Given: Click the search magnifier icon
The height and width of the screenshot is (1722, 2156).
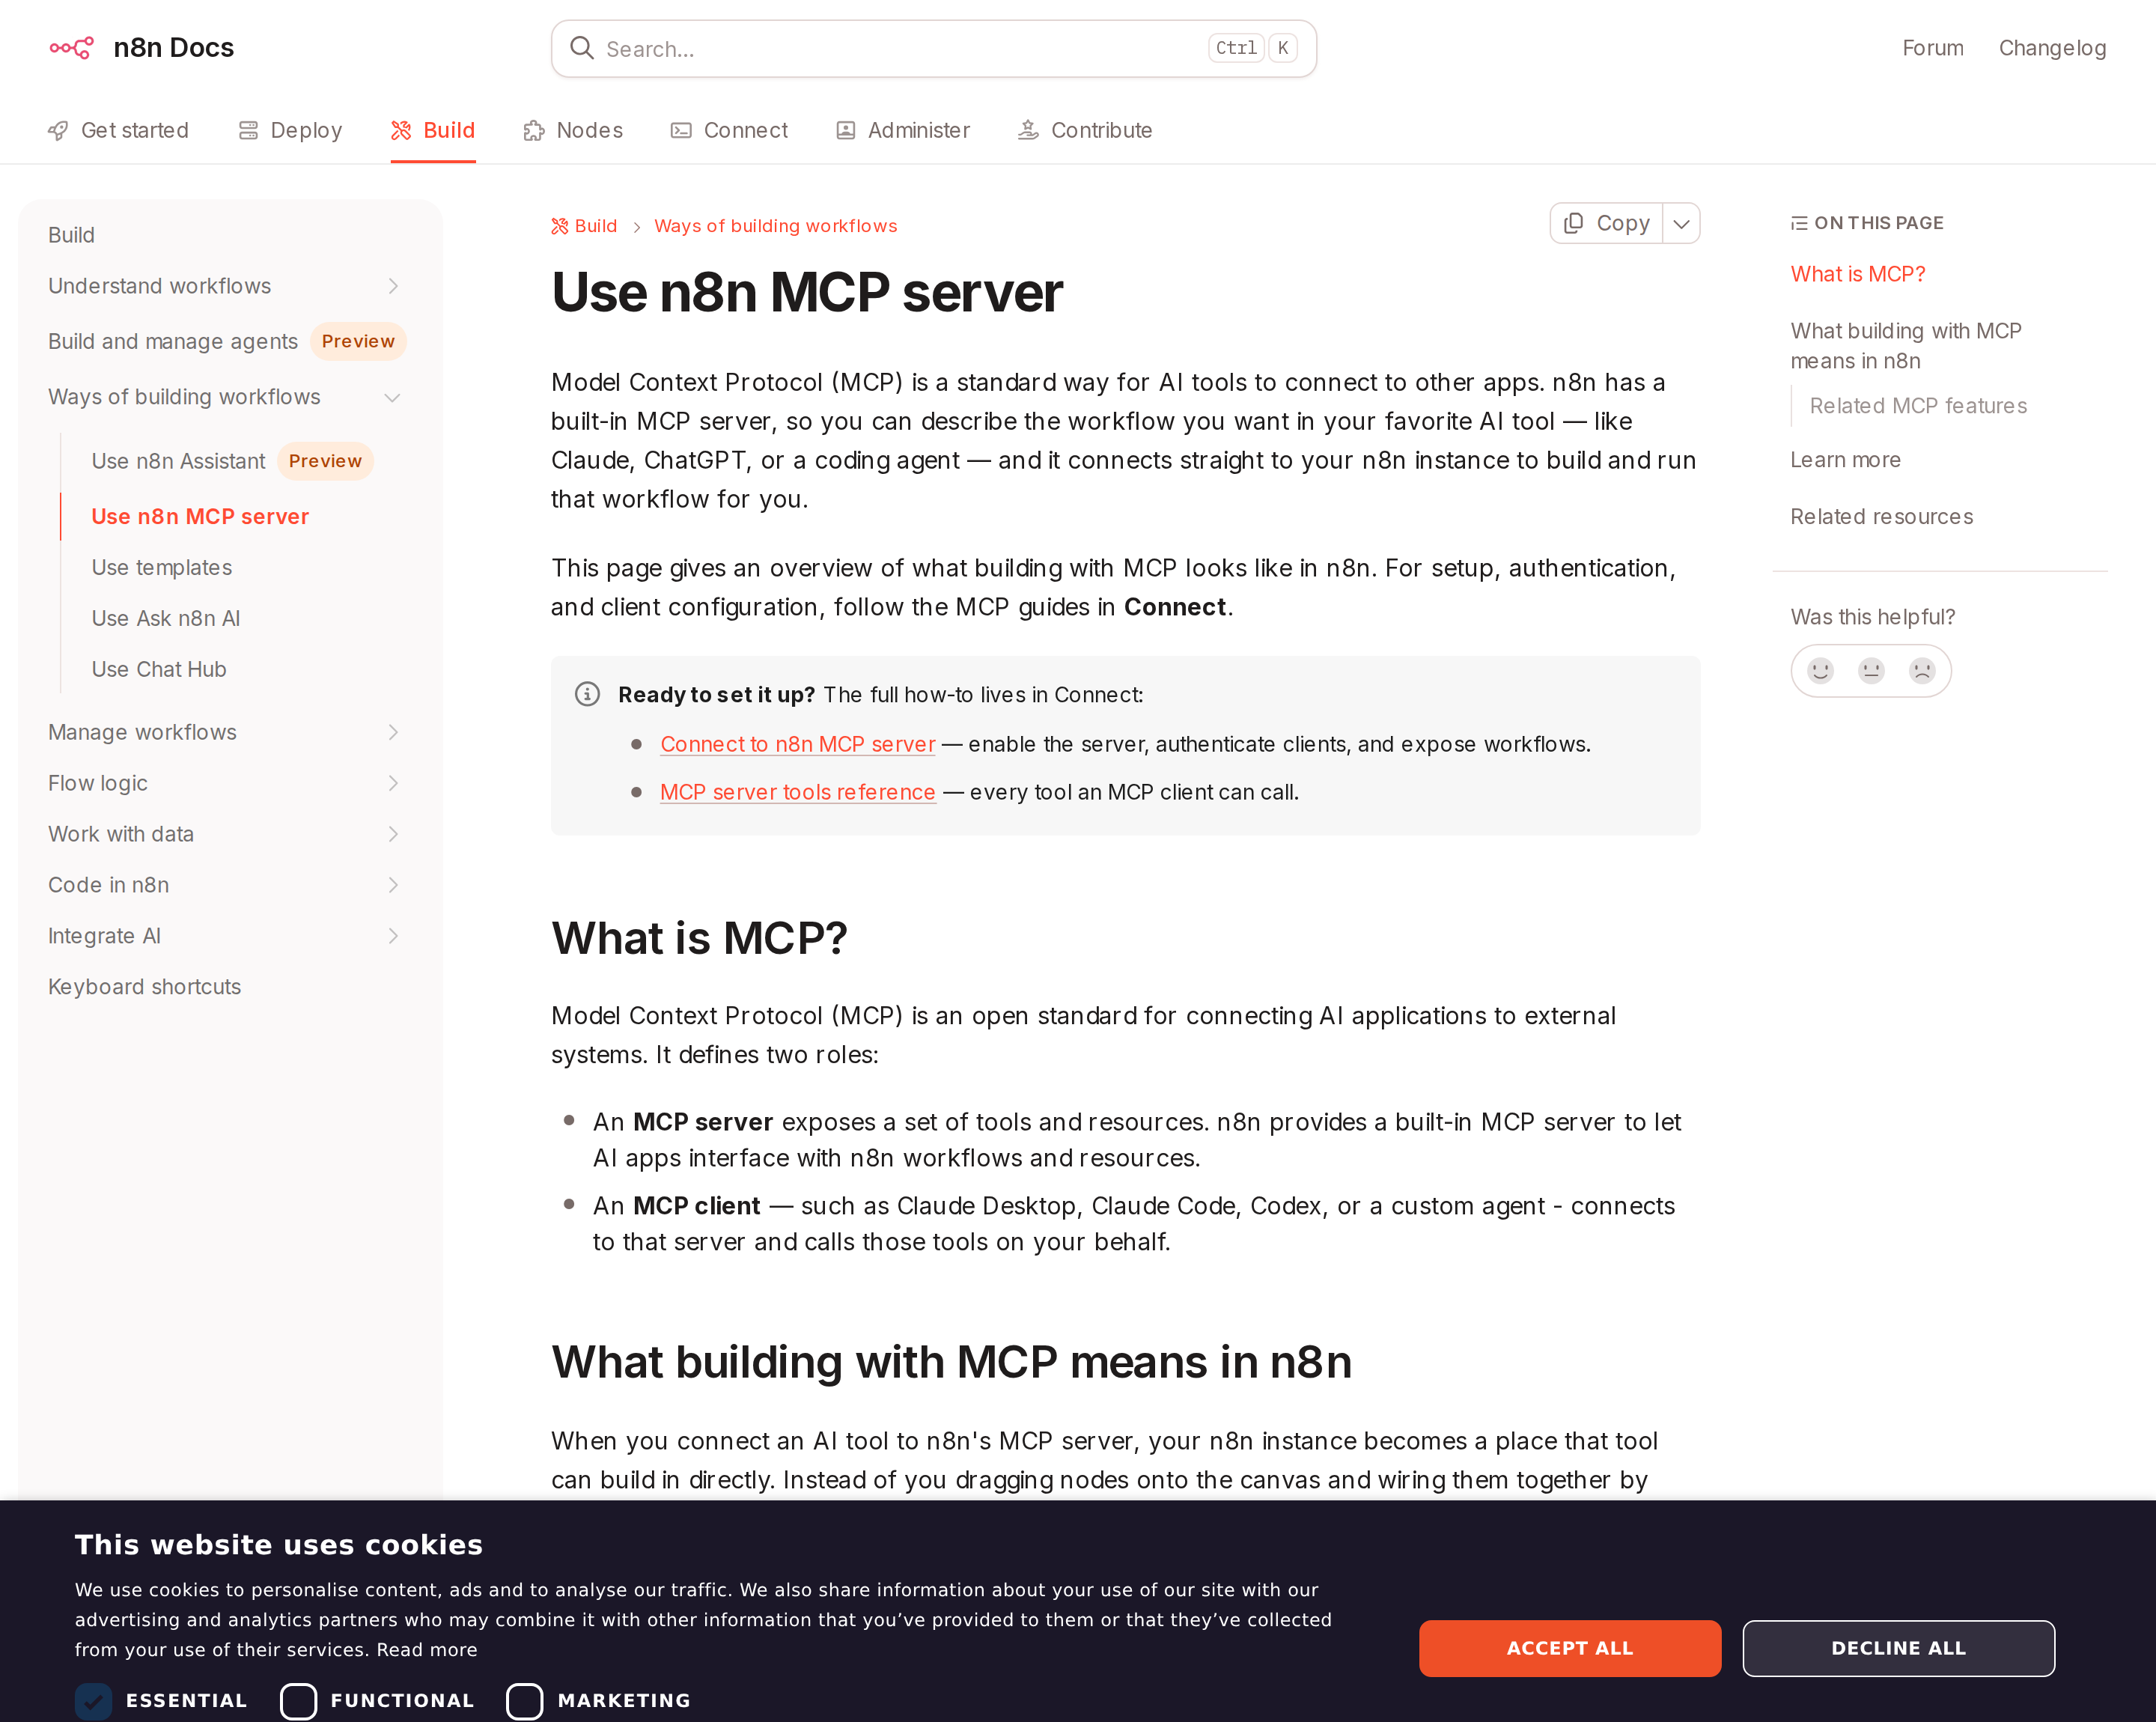Looking at the screenshot, I should (582, 48).
